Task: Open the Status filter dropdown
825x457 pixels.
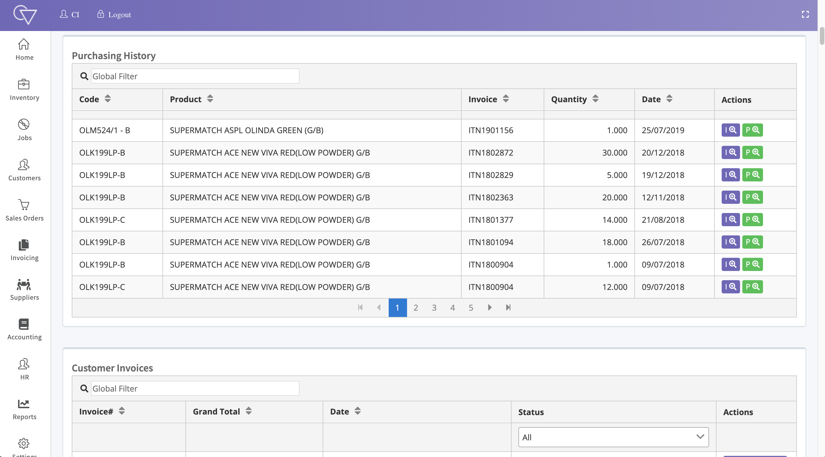Action: tap(613, 437)
